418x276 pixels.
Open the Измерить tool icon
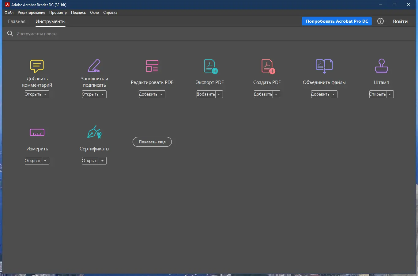pos(37,132)
